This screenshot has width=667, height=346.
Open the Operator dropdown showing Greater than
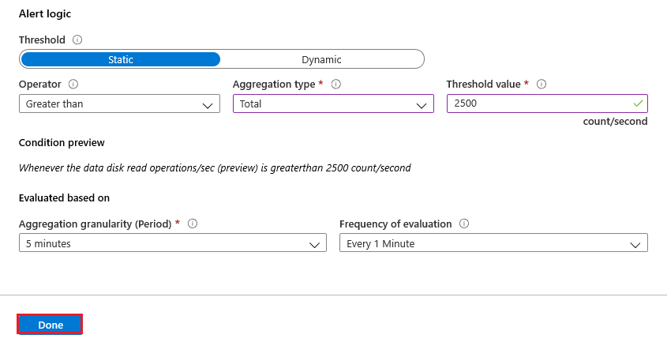(119, 103)
